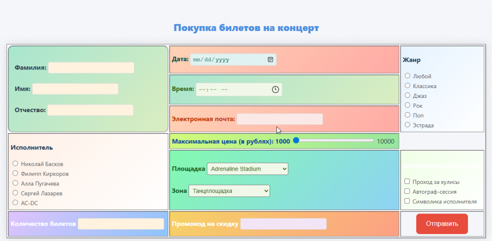Click the Дополнительные услуги heading
Viewport: 492px width, 241px height.
click(441, 166)
